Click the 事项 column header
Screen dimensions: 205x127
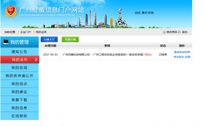tap(107, 46)
